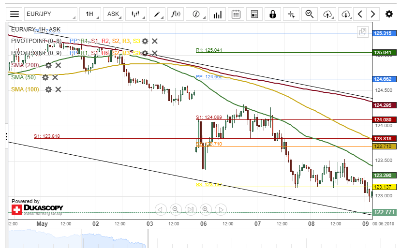Viewport: 401px width, 250px height.
Task: Click the 125.315 blue price label
Action: (384, 33)
